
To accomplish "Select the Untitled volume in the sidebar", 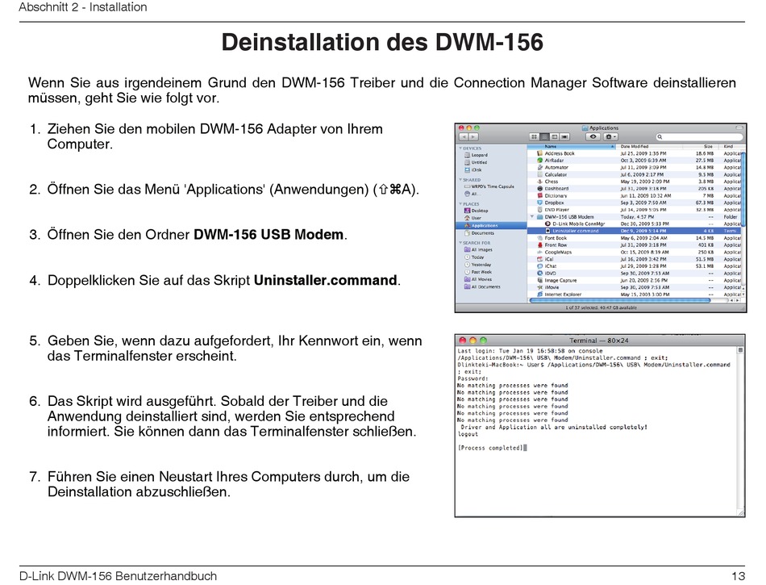I will pyautogui.click(x=476, y=162).
